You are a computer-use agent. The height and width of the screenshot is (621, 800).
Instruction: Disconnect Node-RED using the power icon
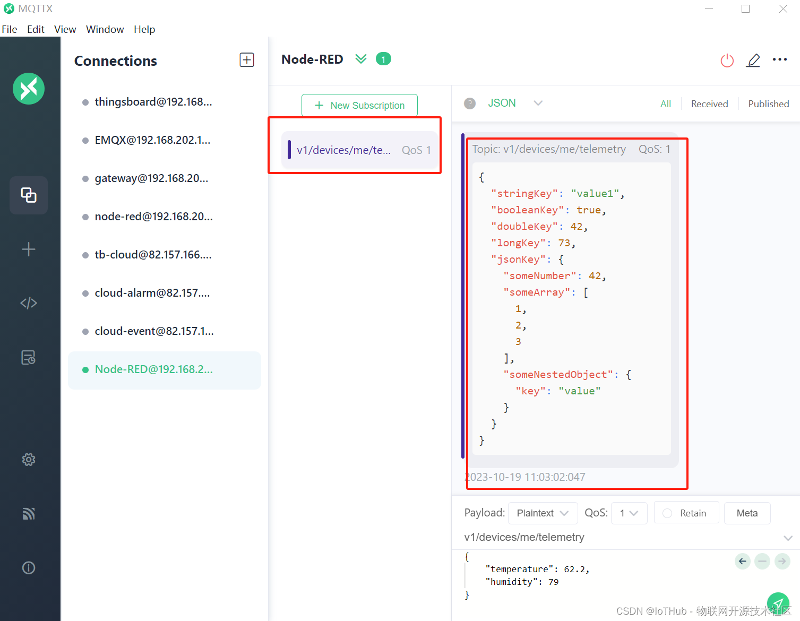[x=727, y=60]
